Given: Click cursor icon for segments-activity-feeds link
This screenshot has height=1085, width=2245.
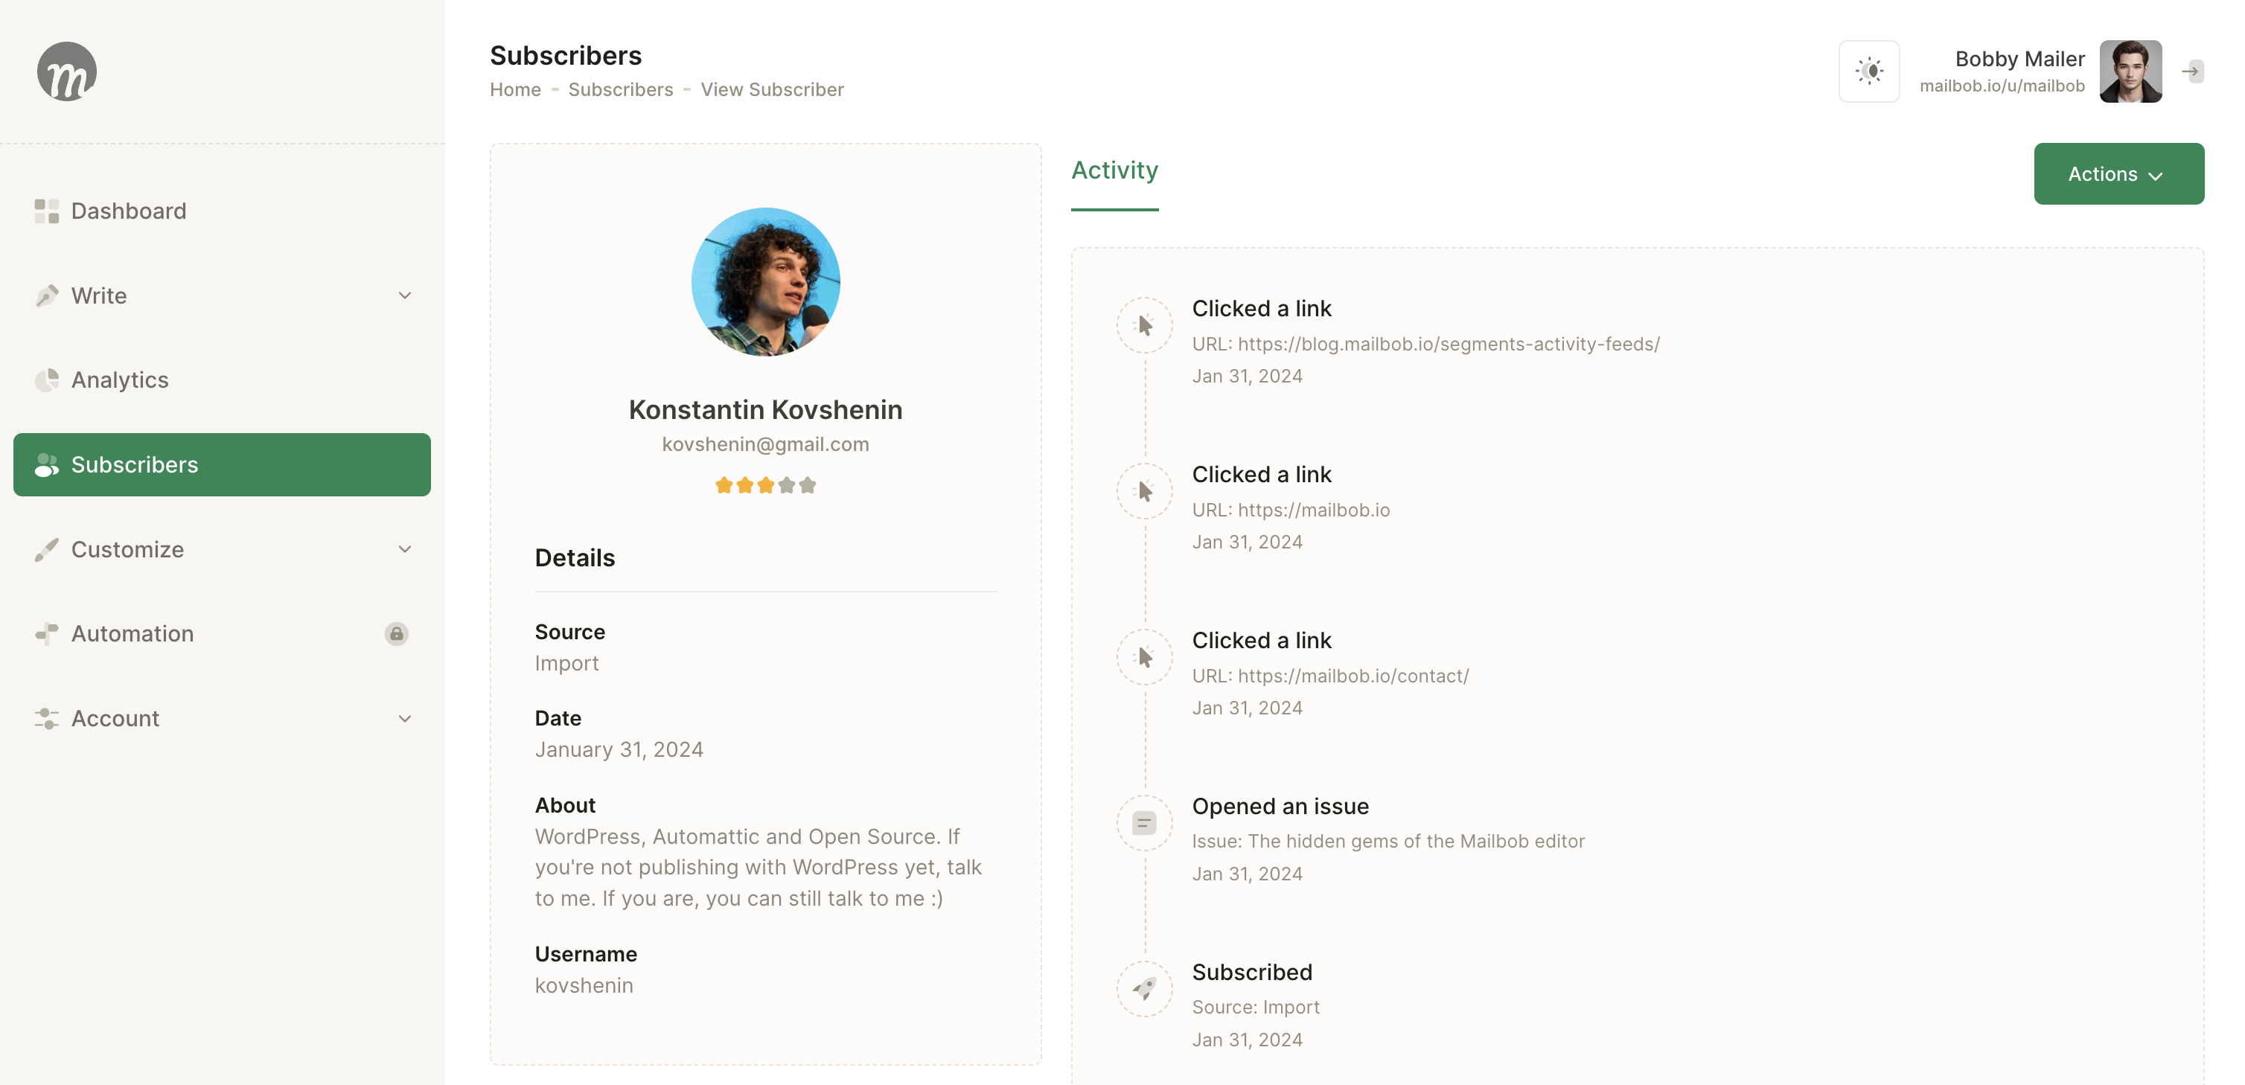Looking at the screenshot, I should point(1144,325).
